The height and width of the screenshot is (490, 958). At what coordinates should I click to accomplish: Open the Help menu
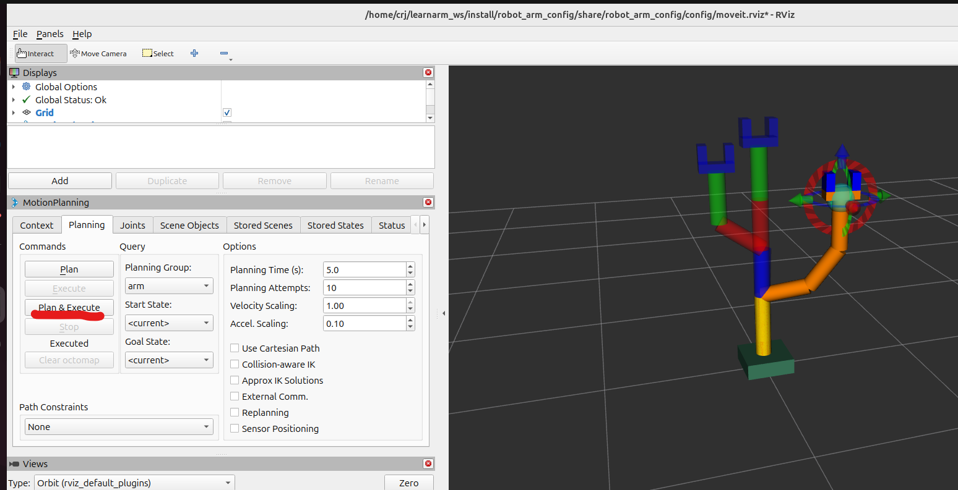tap(82, 34)
